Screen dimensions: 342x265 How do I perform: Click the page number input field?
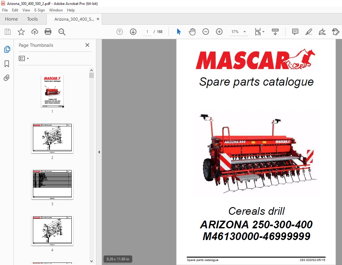[x=147, y=32]
